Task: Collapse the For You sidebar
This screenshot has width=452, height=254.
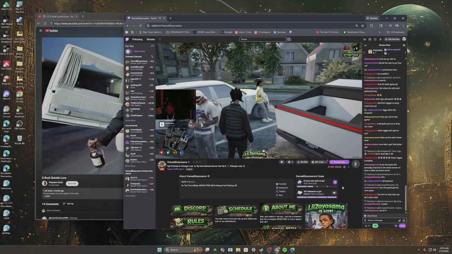Action: click(152, 46)
